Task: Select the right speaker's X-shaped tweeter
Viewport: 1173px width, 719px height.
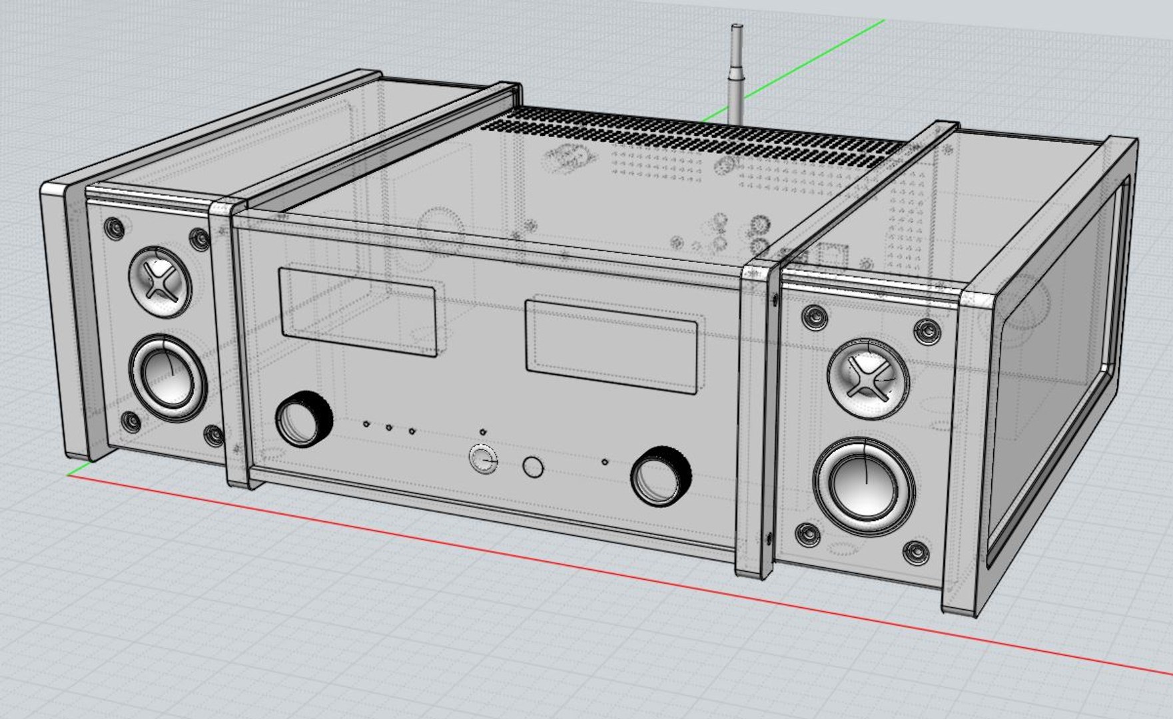Action: click(868, 378)
